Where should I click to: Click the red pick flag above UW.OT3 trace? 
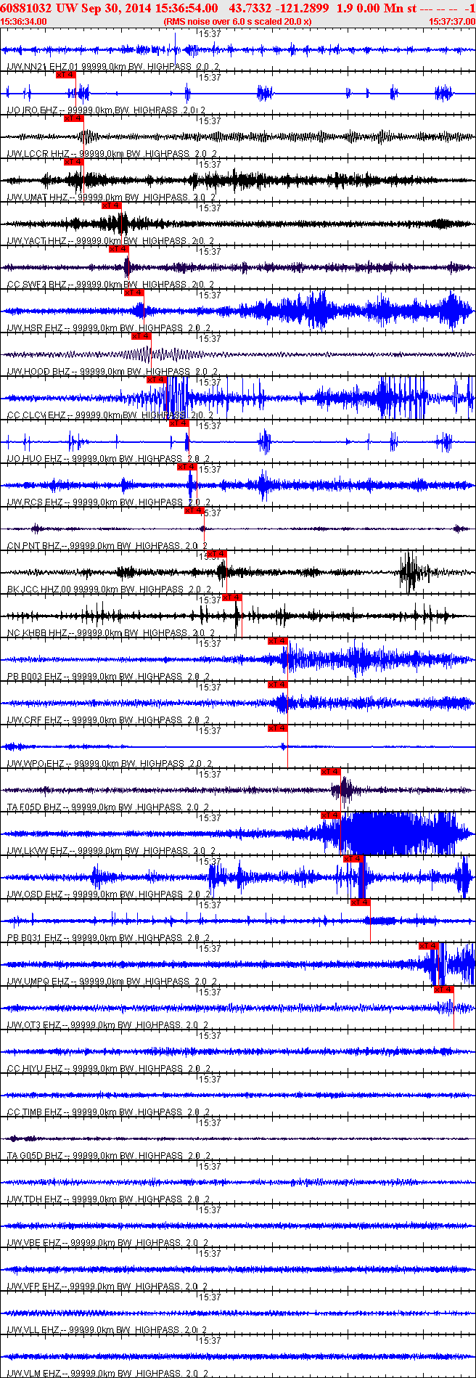[x=443, y=990]
